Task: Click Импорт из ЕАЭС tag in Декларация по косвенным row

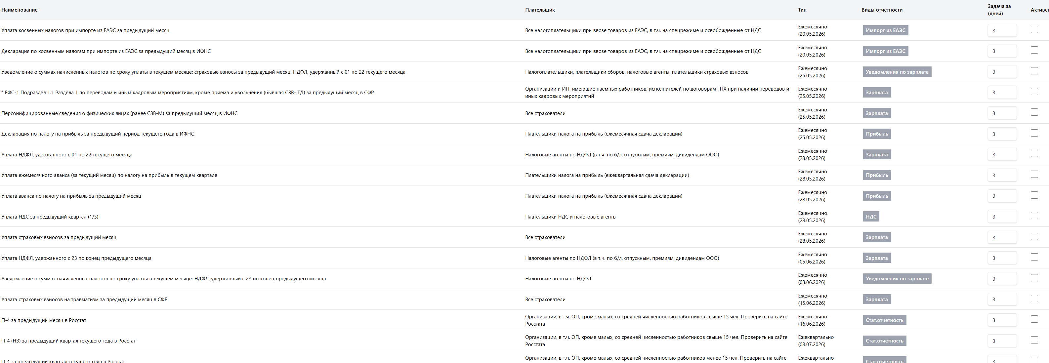Action: coord(885,51)
